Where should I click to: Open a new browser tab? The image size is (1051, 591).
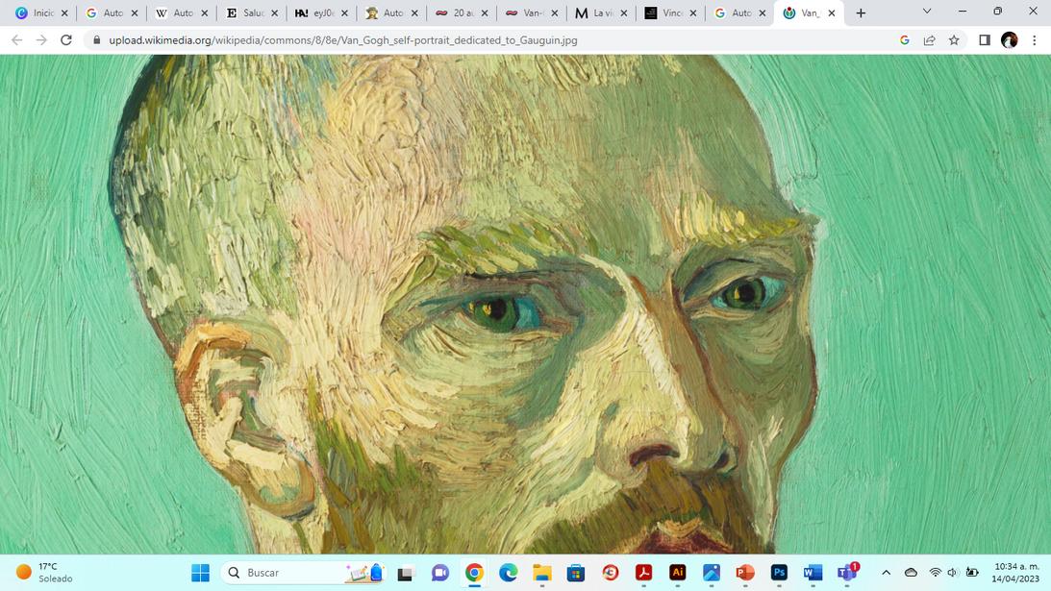[861, 12]
